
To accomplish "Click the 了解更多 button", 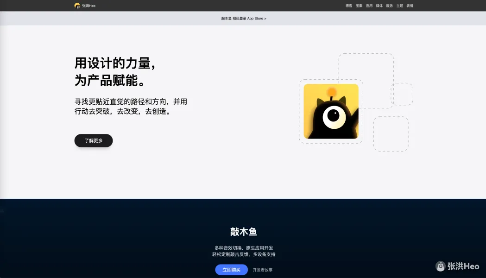I will (x=94, y=140).
